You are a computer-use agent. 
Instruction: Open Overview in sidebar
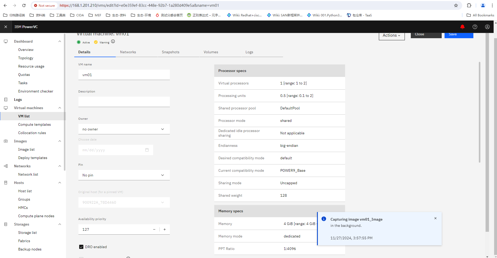pos(26,50)
